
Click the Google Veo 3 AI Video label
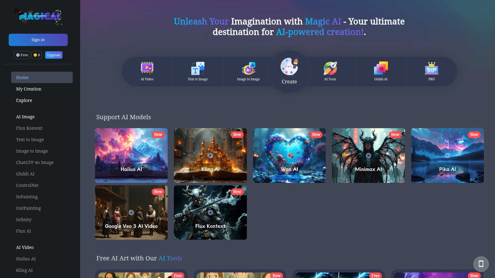[x=131, y=226]
